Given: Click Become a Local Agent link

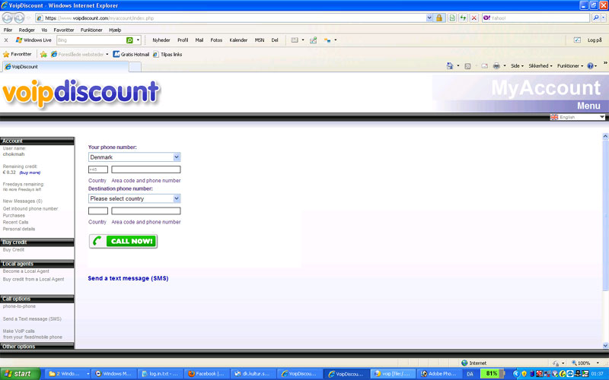Looking at the screenshot, I should point(26,271).
